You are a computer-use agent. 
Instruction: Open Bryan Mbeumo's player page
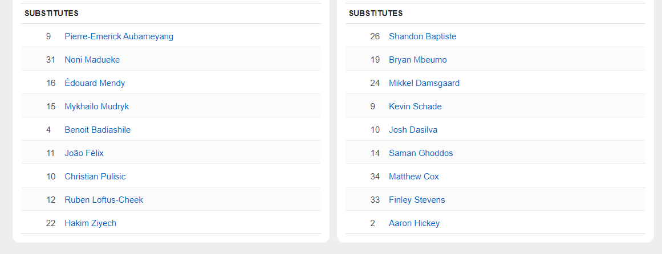(417, 60)
